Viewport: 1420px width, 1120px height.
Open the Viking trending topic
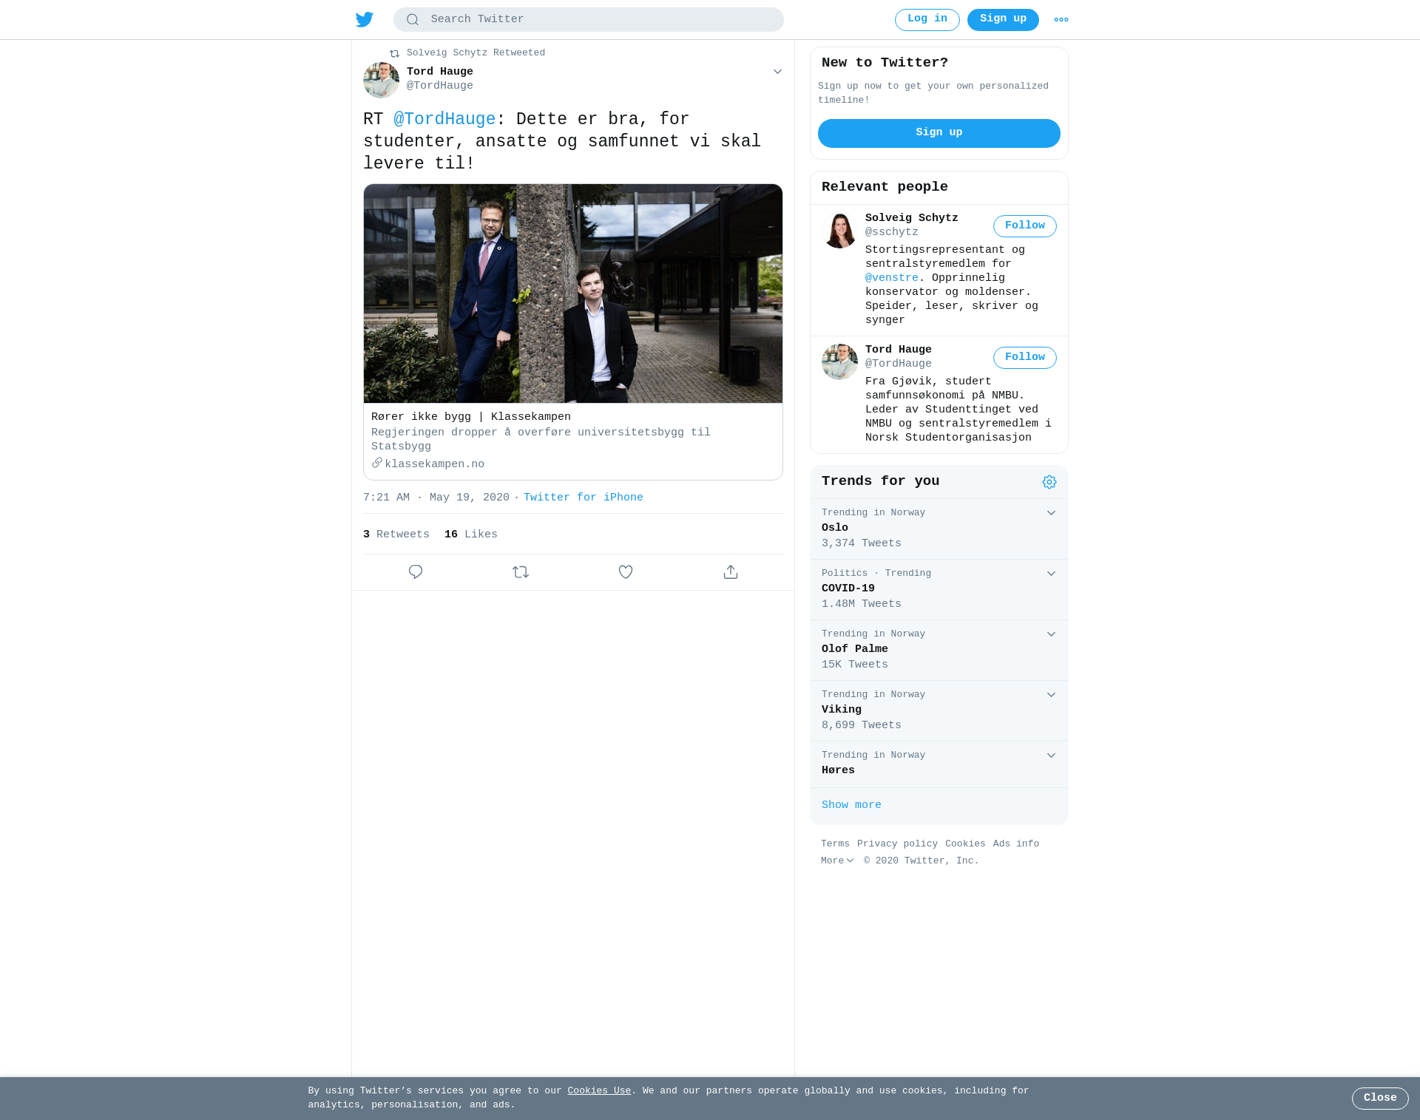(x=842, y=710)
